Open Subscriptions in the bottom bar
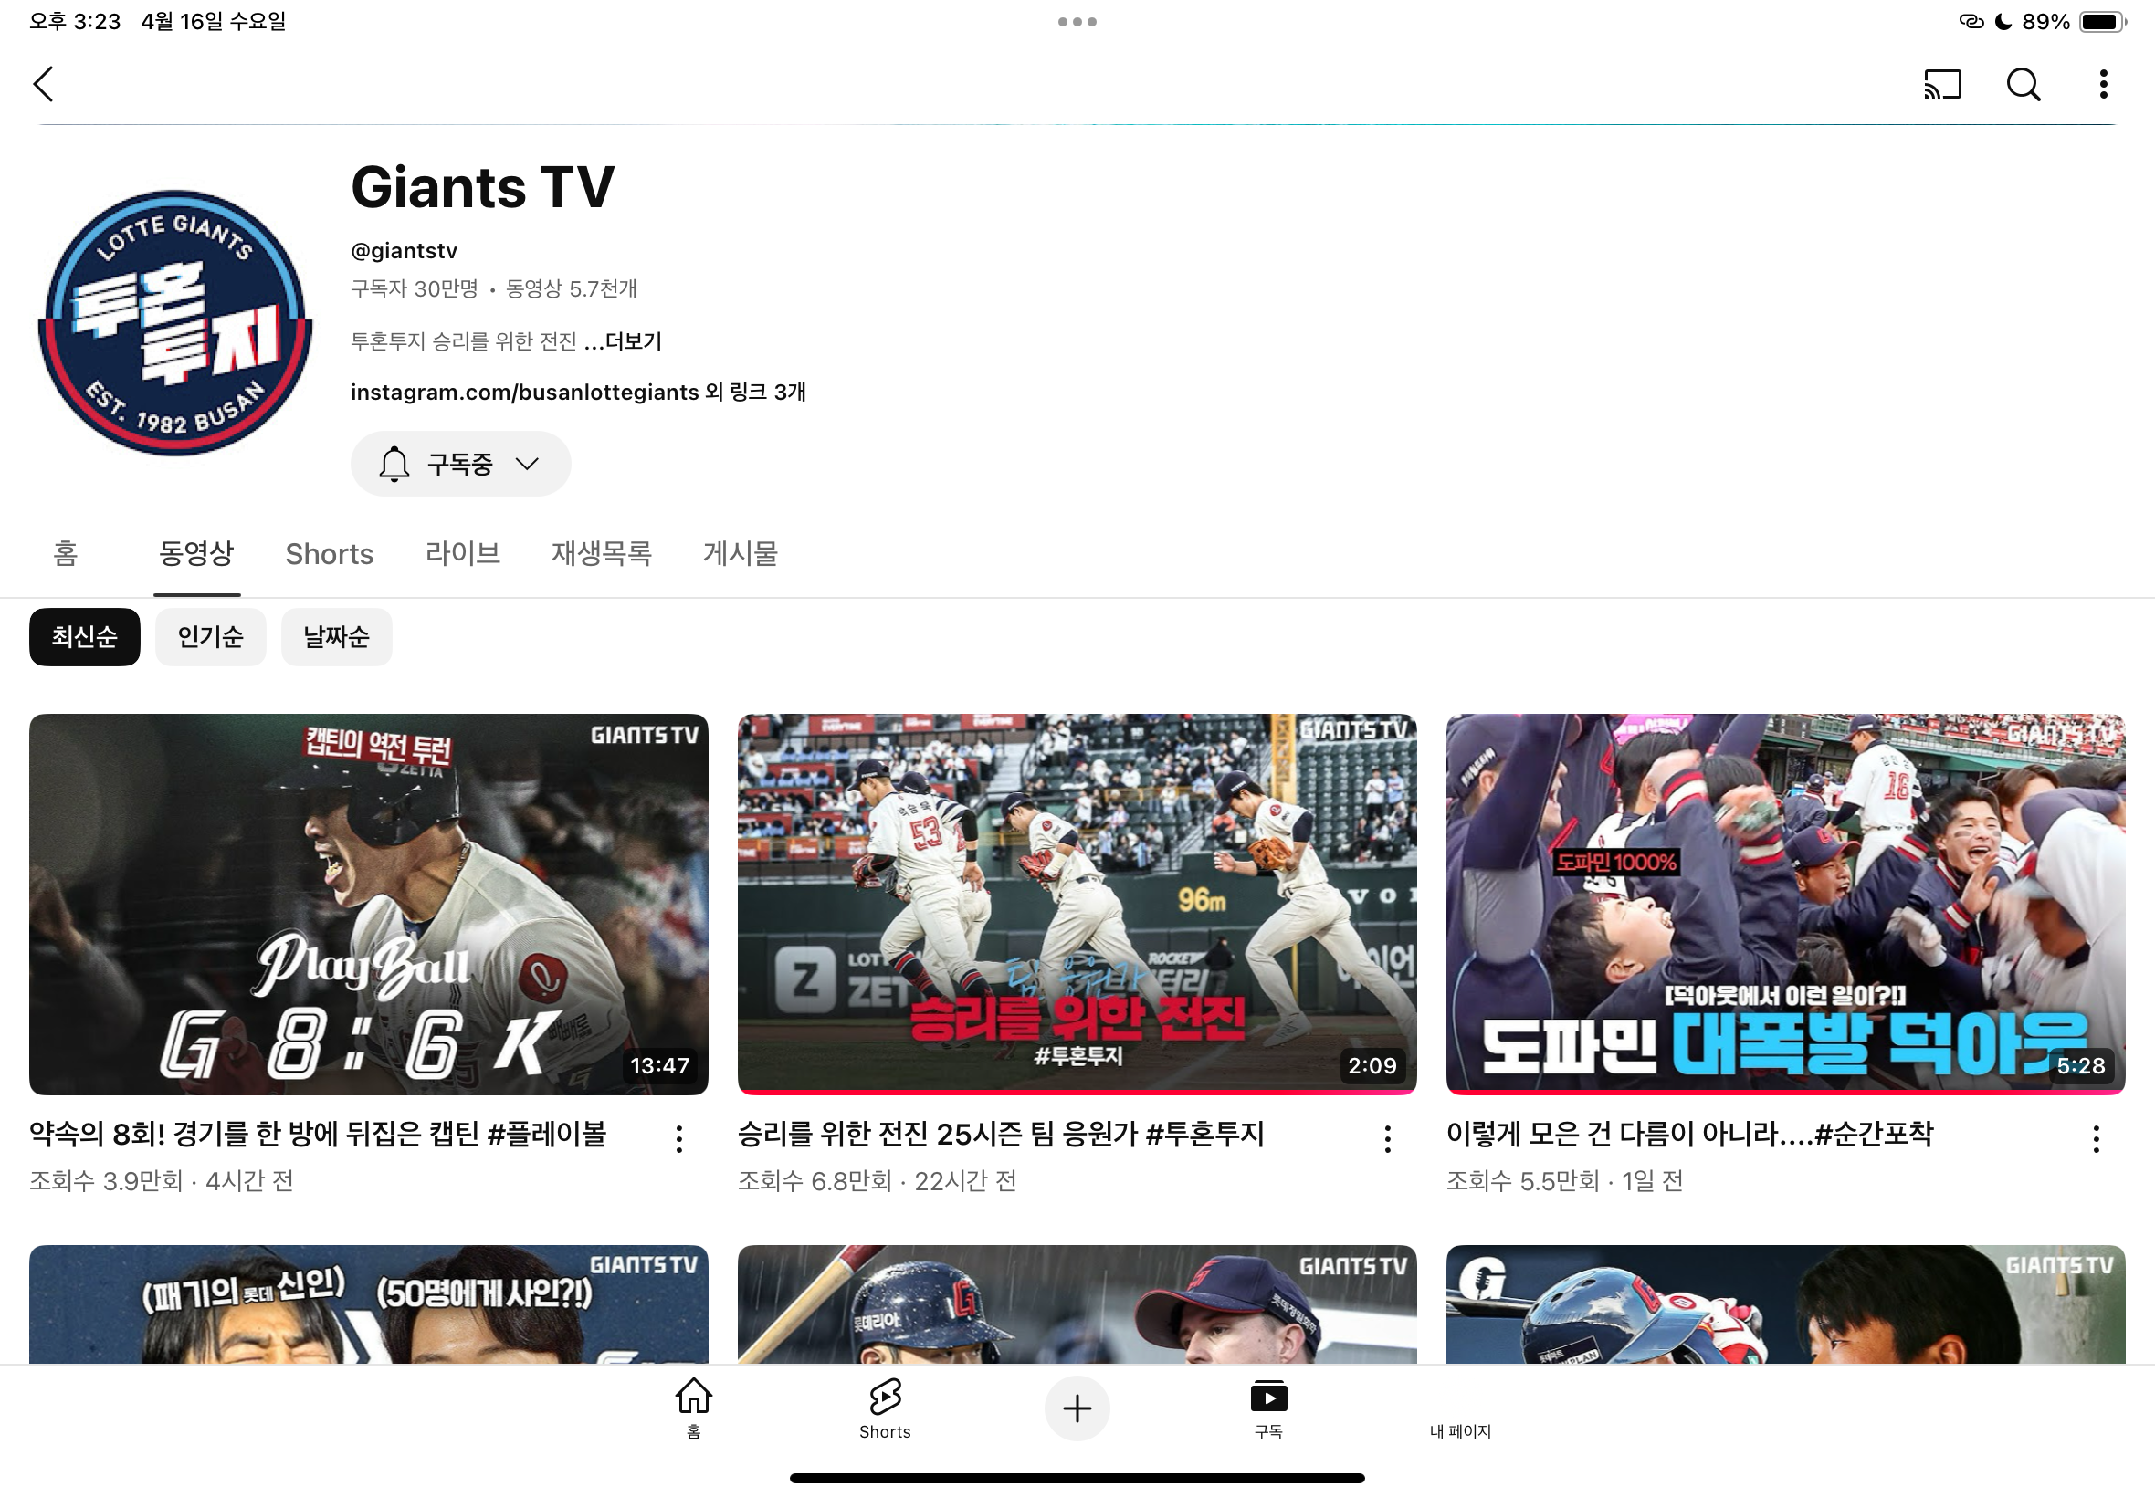This screenshot has height=1497, width=2155. click(x=1268, y=1407)
